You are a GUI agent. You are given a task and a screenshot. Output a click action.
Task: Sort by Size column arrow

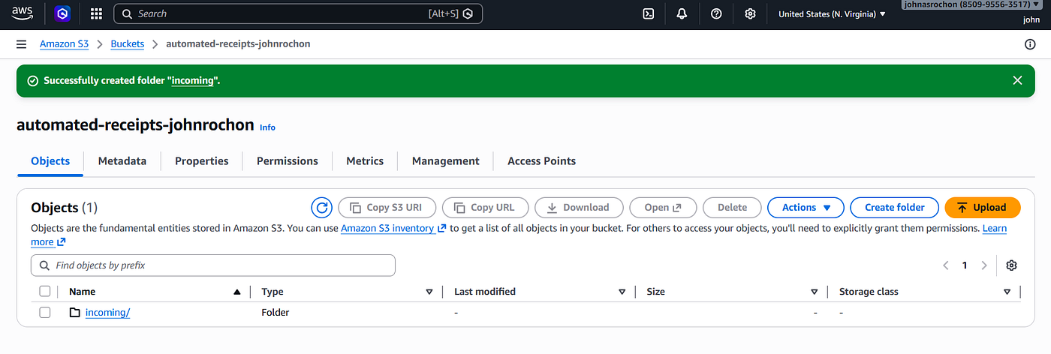tap(814, 292)
